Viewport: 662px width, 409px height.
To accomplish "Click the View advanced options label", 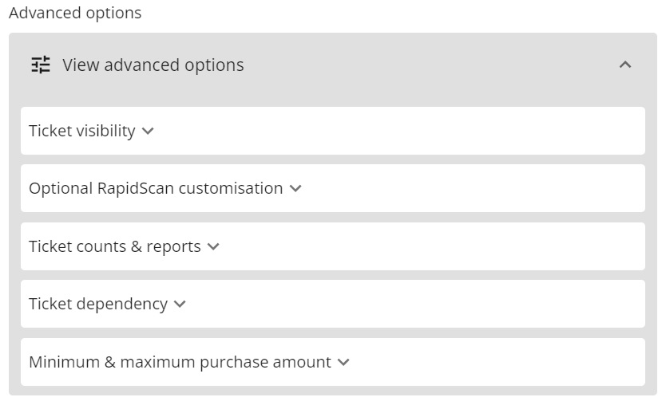I will [153, 65].
